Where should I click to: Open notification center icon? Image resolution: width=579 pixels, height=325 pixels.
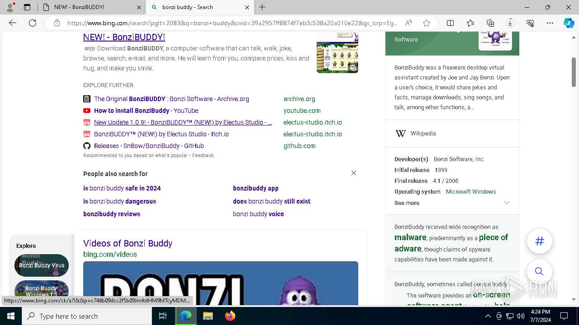564,316
